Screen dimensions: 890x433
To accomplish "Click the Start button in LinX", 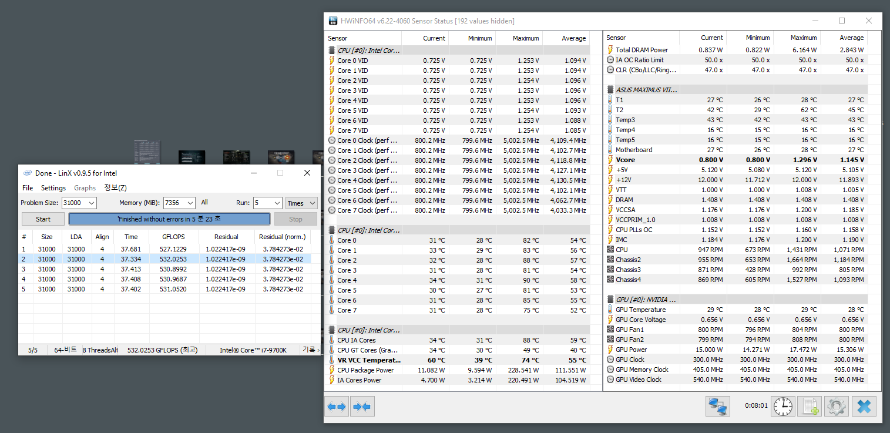I will point(43,219).
